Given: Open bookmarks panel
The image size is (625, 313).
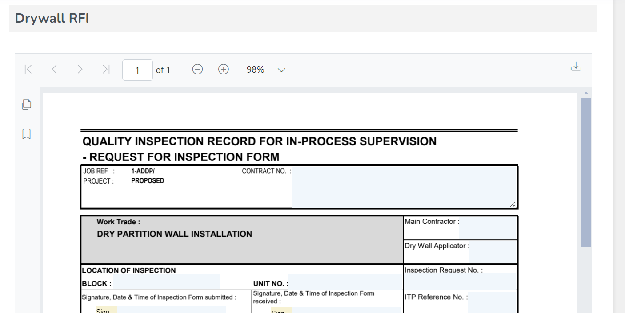Looking at the screenshot, I should (27, 134).
